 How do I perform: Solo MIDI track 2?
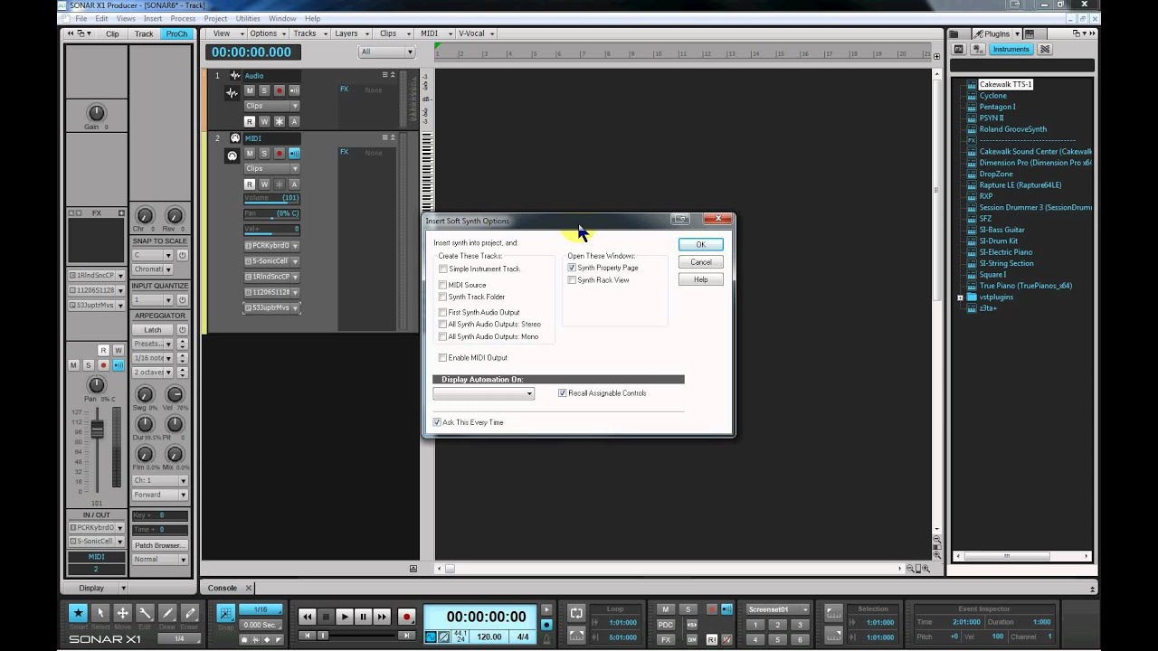(x=264, y=154)
